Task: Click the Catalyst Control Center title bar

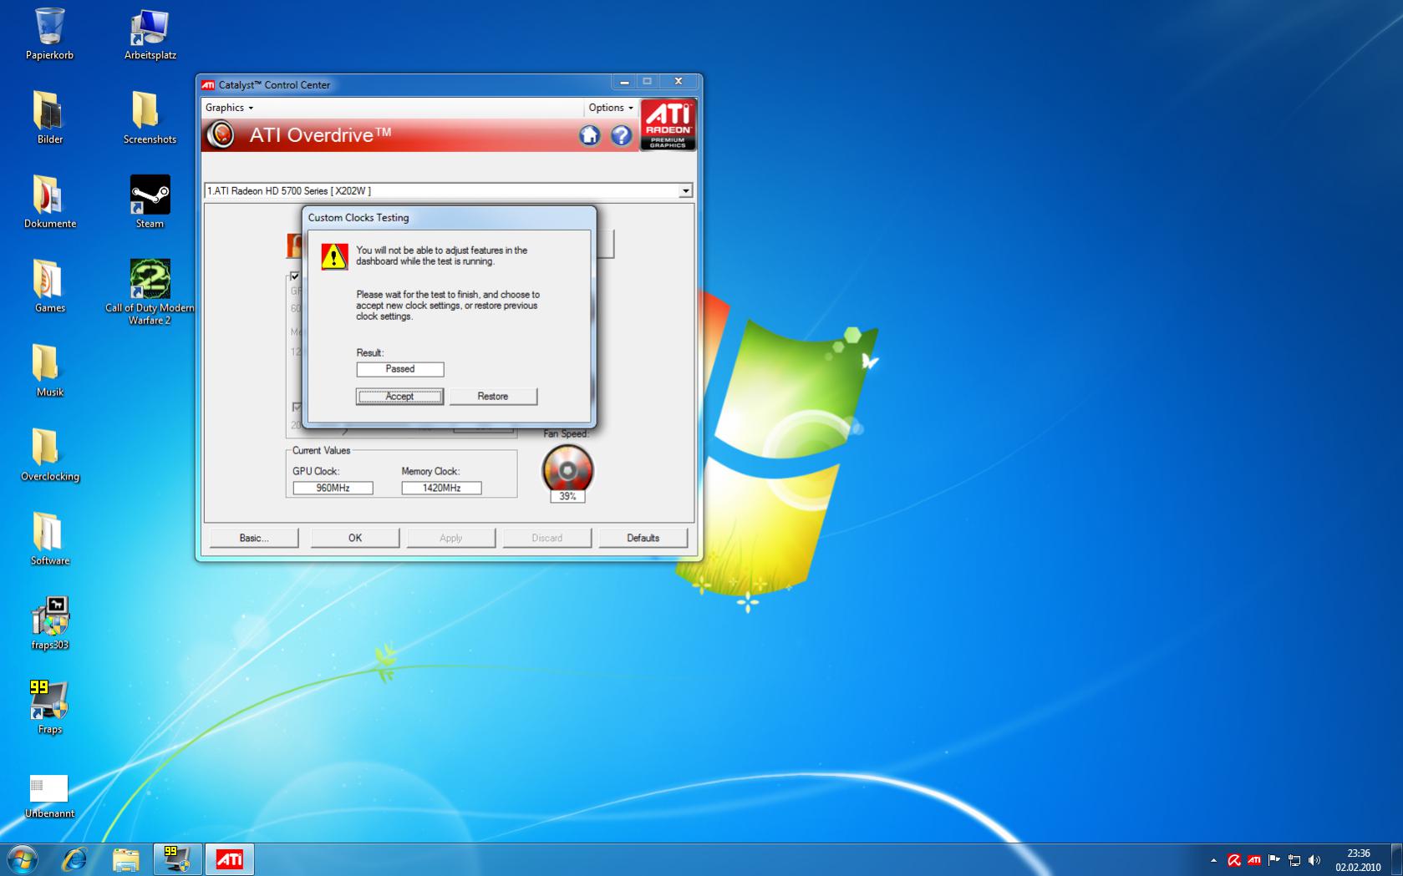Action: pos(406,84)
